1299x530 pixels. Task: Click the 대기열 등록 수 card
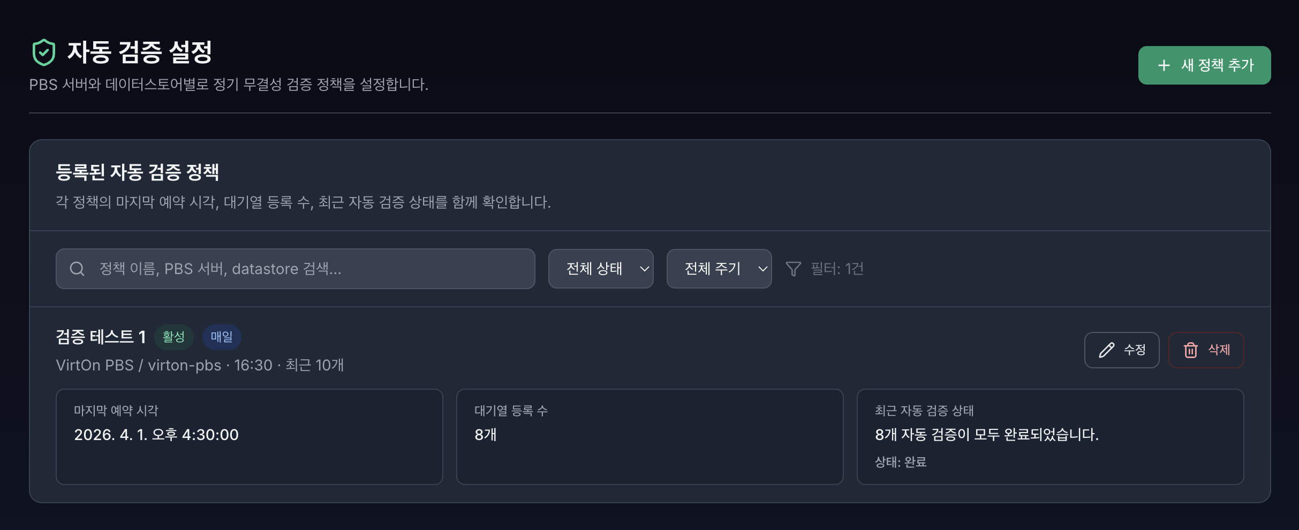pyautogui.click(x=650, y=436)
